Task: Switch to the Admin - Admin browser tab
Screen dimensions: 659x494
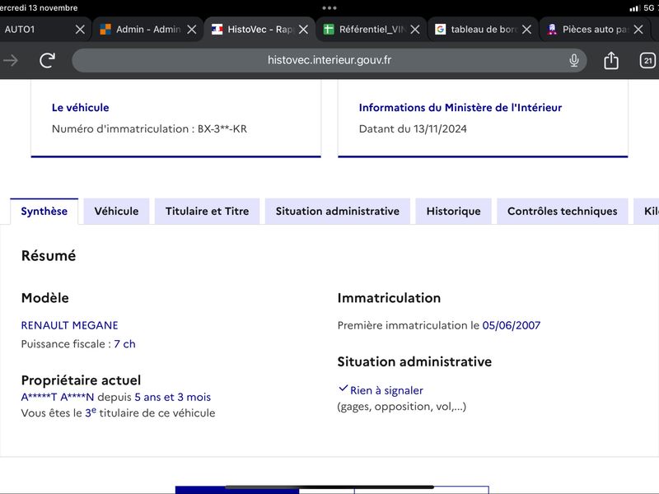Action: (148, 30)
